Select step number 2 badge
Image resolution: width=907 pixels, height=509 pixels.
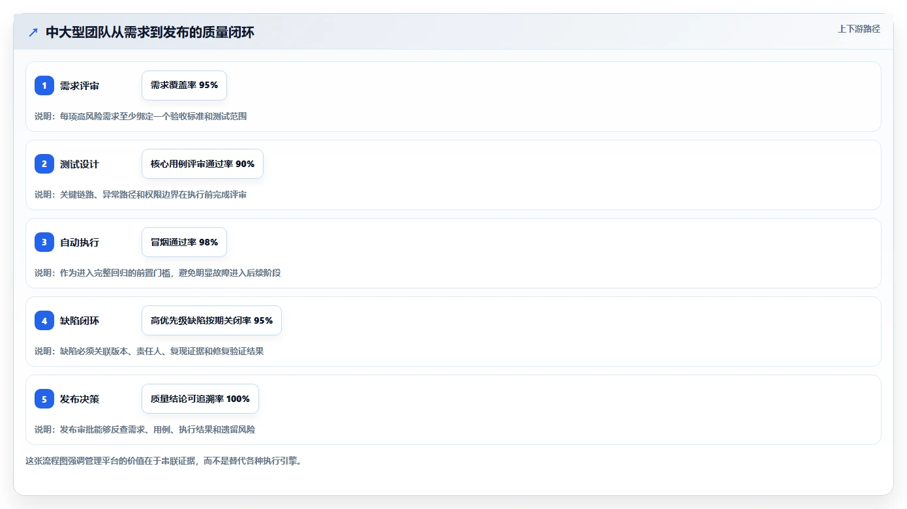coord(44,164)
